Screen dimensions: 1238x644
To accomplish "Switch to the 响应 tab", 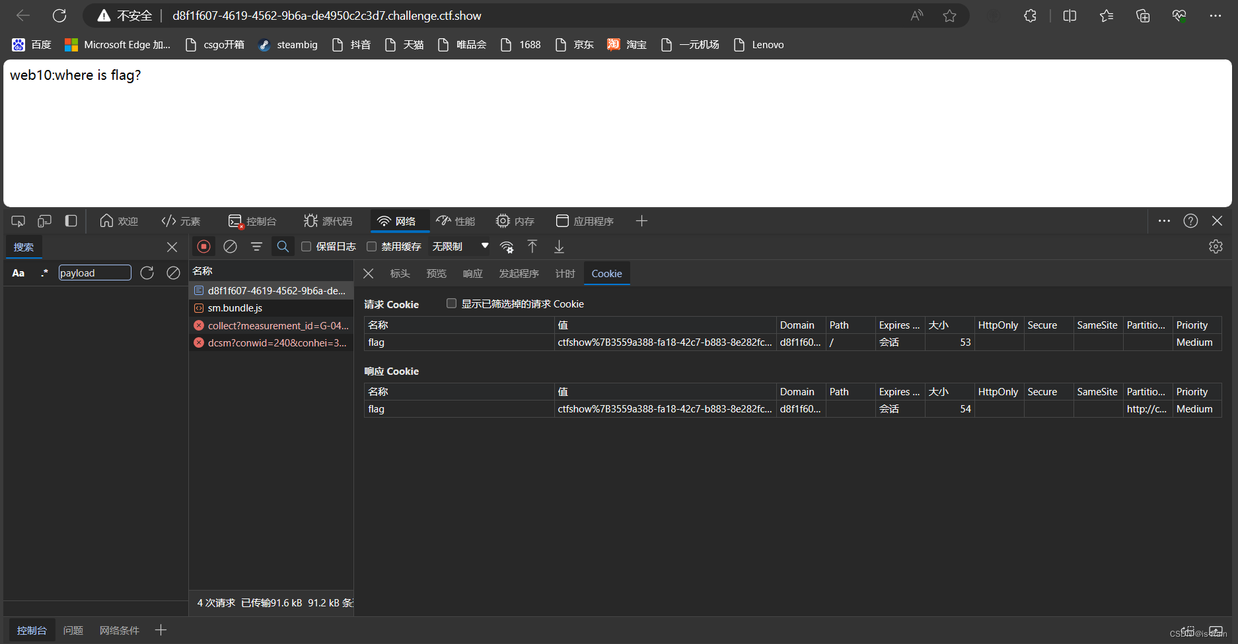I will point(472,273).
